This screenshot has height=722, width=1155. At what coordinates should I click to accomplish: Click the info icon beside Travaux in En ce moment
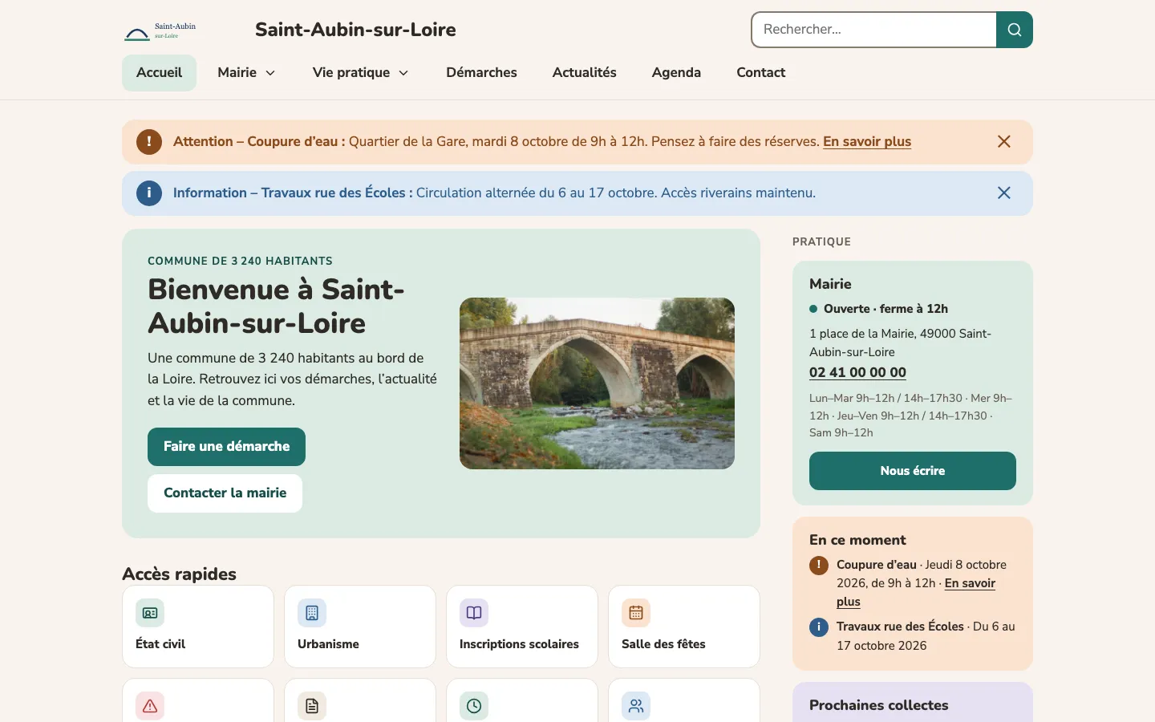pyautogui.click(x=819, y=627)
